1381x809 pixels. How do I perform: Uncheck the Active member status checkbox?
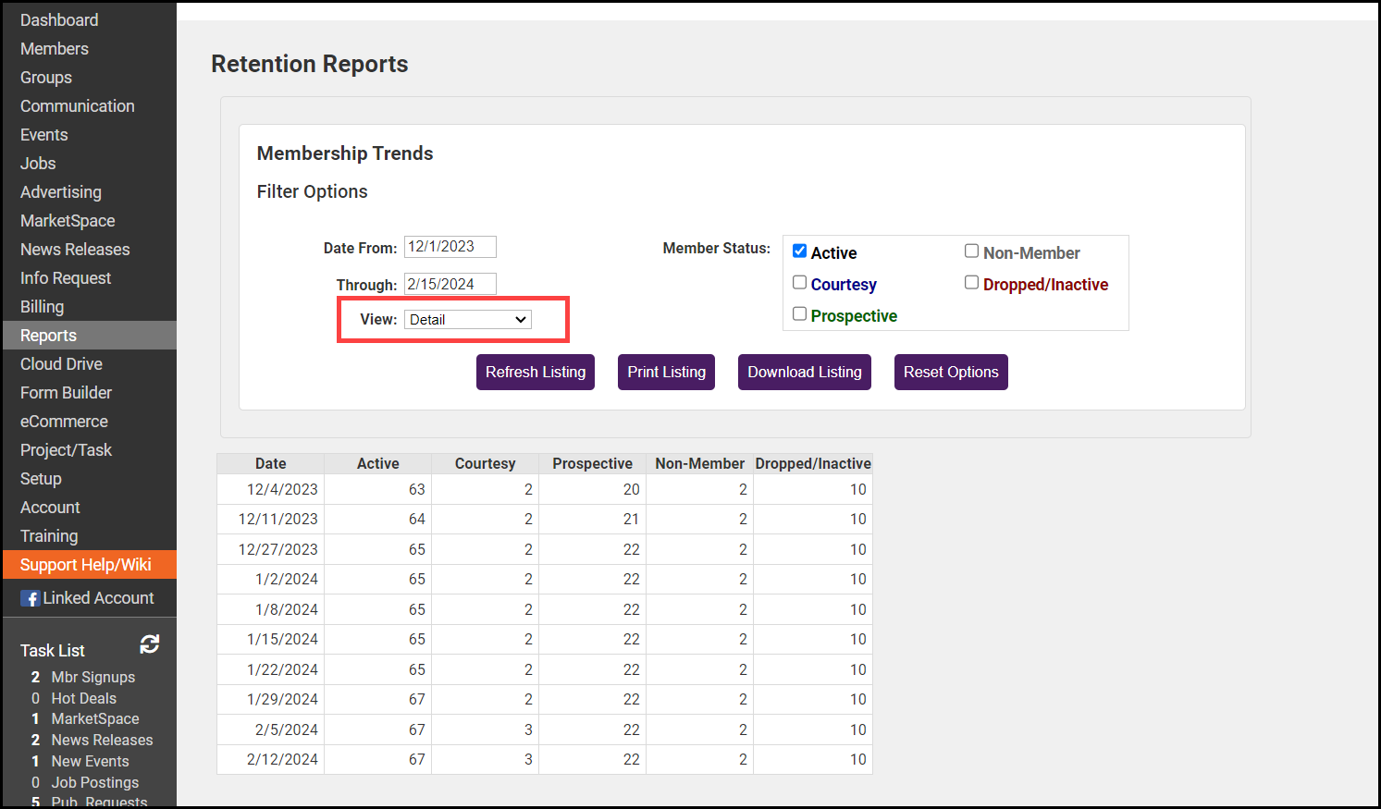click(x=800, y=251)
